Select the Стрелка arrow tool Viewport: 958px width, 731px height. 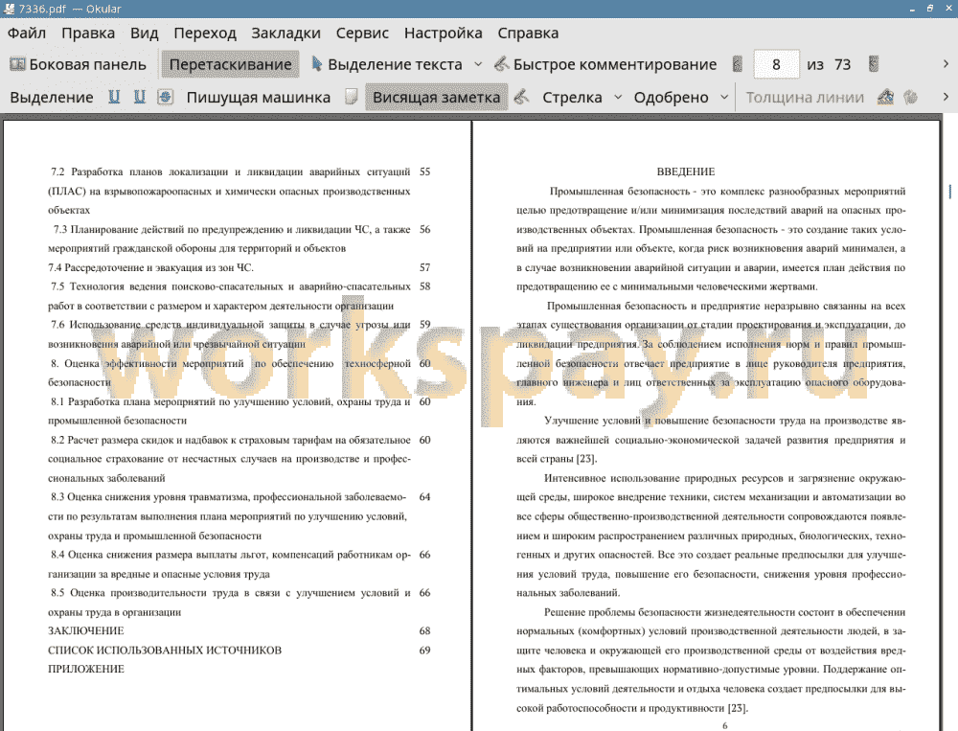pyautogui.click(x=572, y=97)
